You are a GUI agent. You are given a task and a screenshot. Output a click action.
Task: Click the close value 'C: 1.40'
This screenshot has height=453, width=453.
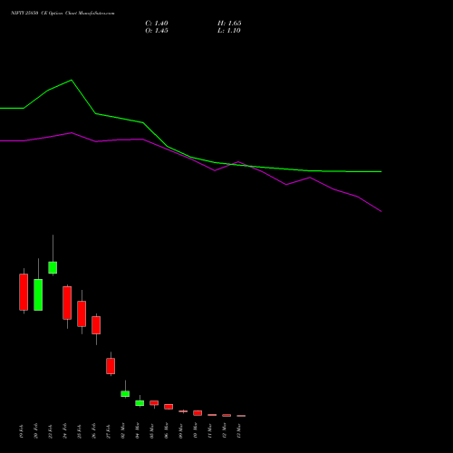[157, 24]
